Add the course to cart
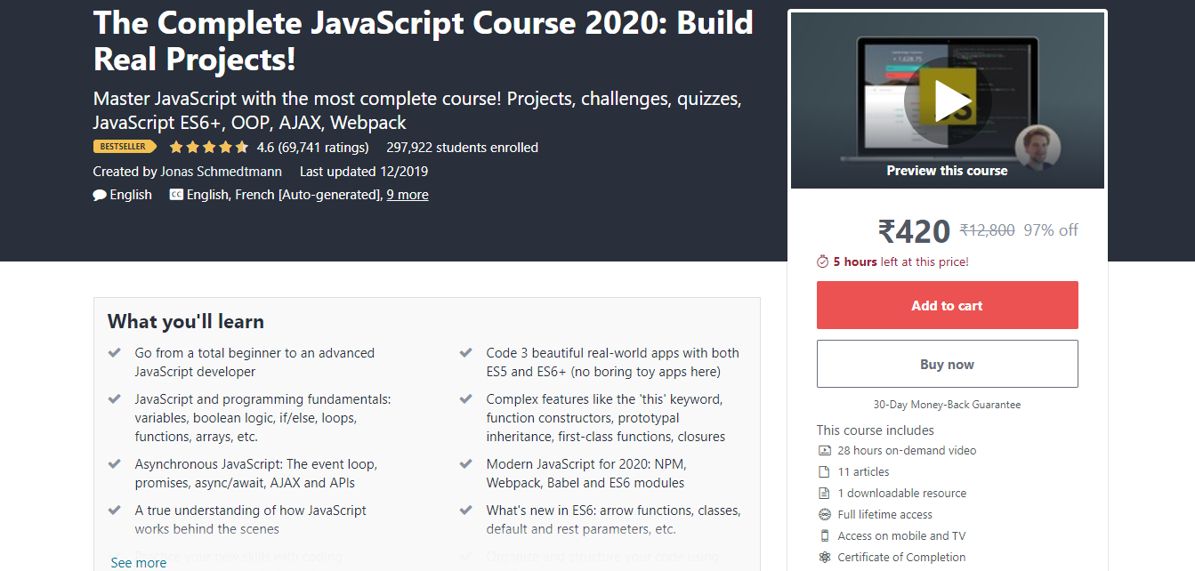 tap(947, 305)
